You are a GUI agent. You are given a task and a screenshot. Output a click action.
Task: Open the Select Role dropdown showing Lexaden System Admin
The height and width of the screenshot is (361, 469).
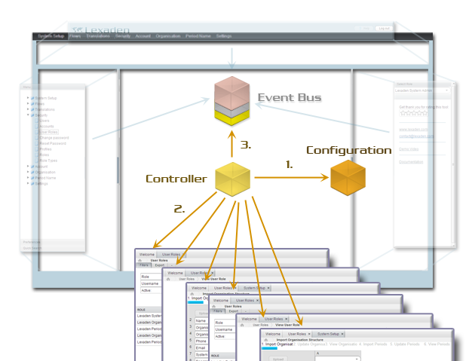422,90
